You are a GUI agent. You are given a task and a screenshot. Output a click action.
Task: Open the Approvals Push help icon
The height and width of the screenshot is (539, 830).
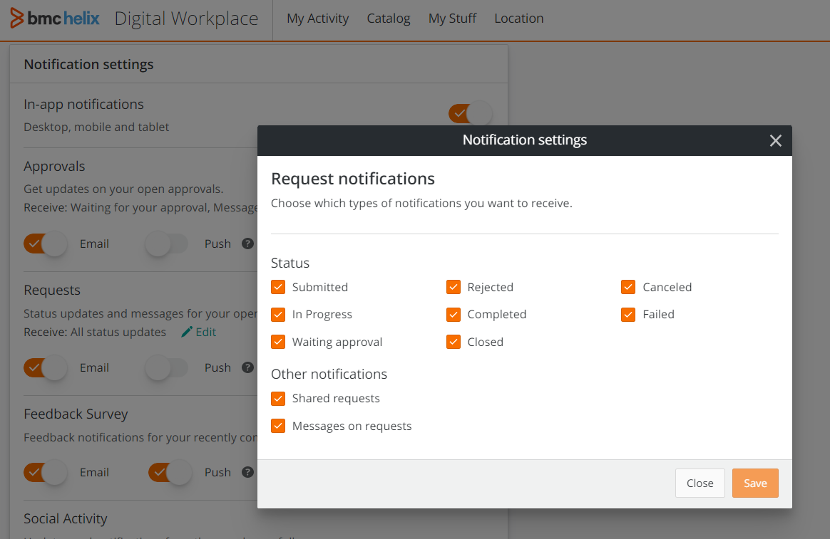click(x=247, y=244)
